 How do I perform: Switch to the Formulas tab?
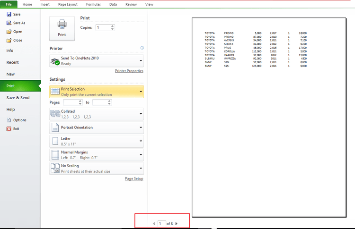click(x=93, y=4)
